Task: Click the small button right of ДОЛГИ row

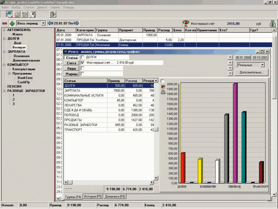Action: pyautogui.click(x=230, y=57)
